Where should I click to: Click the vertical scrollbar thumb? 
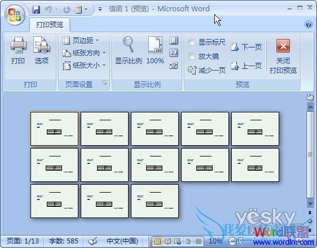coord(310,155)
